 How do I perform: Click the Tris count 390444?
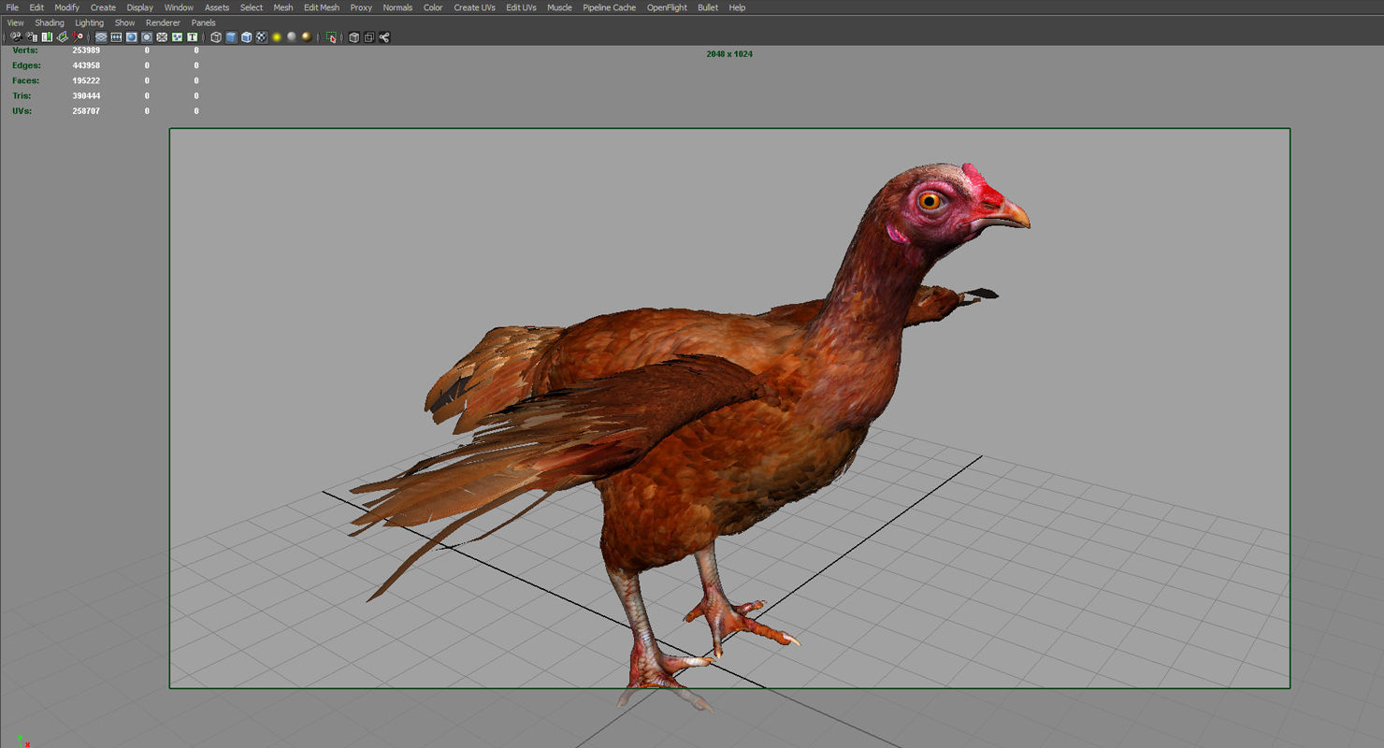pos(86,95)
